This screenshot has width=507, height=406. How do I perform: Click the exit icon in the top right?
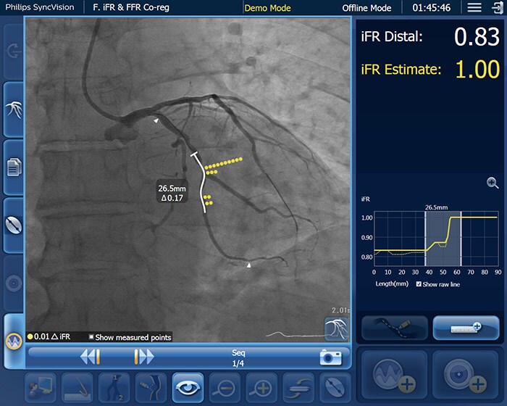pyautogui.click(x=496, y=8)
